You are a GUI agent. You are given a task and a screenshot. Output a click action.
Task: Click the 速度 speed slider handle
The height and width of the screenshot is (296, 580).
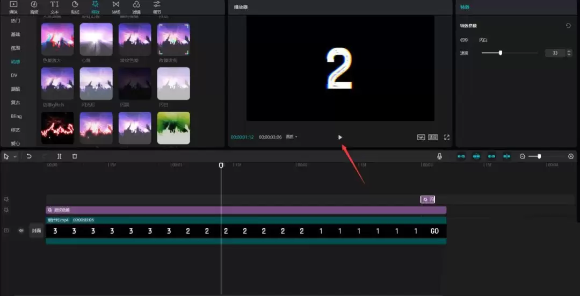501,53
